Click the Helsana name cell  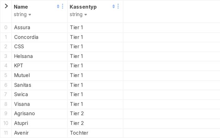click(23, 56)
